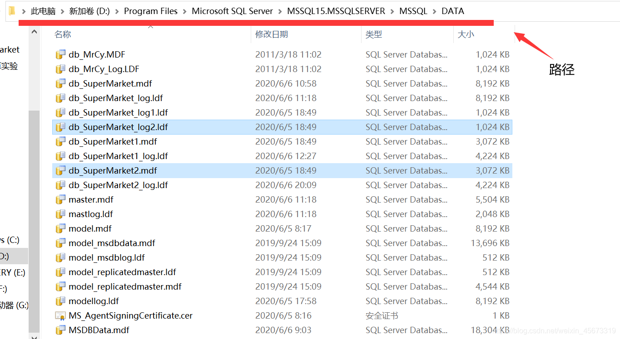Click date 2020/6/6 20:09 of db_SuperMarket2_log.ldf

(286, 185)
